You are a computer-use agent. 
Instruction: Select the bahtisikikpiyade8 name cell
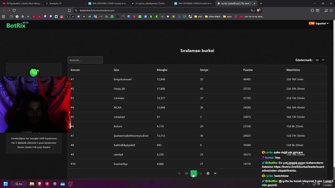124,145
